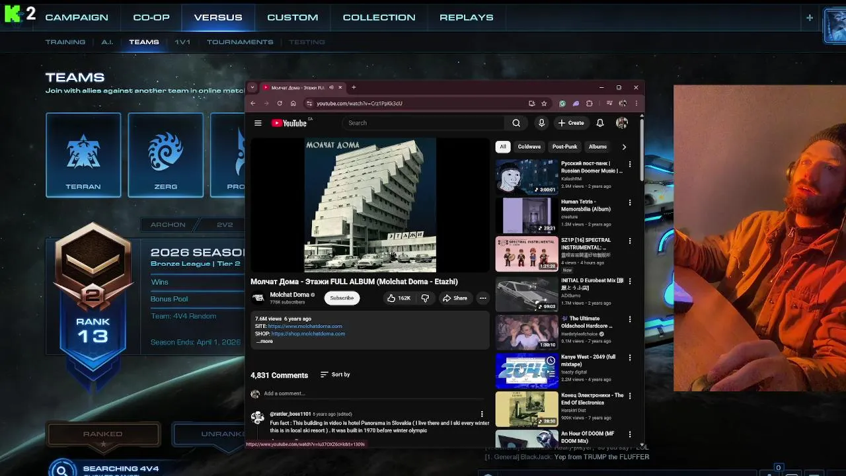
Task: Open options for Kanye West 2049 video
Action: (x=630, y=358)
